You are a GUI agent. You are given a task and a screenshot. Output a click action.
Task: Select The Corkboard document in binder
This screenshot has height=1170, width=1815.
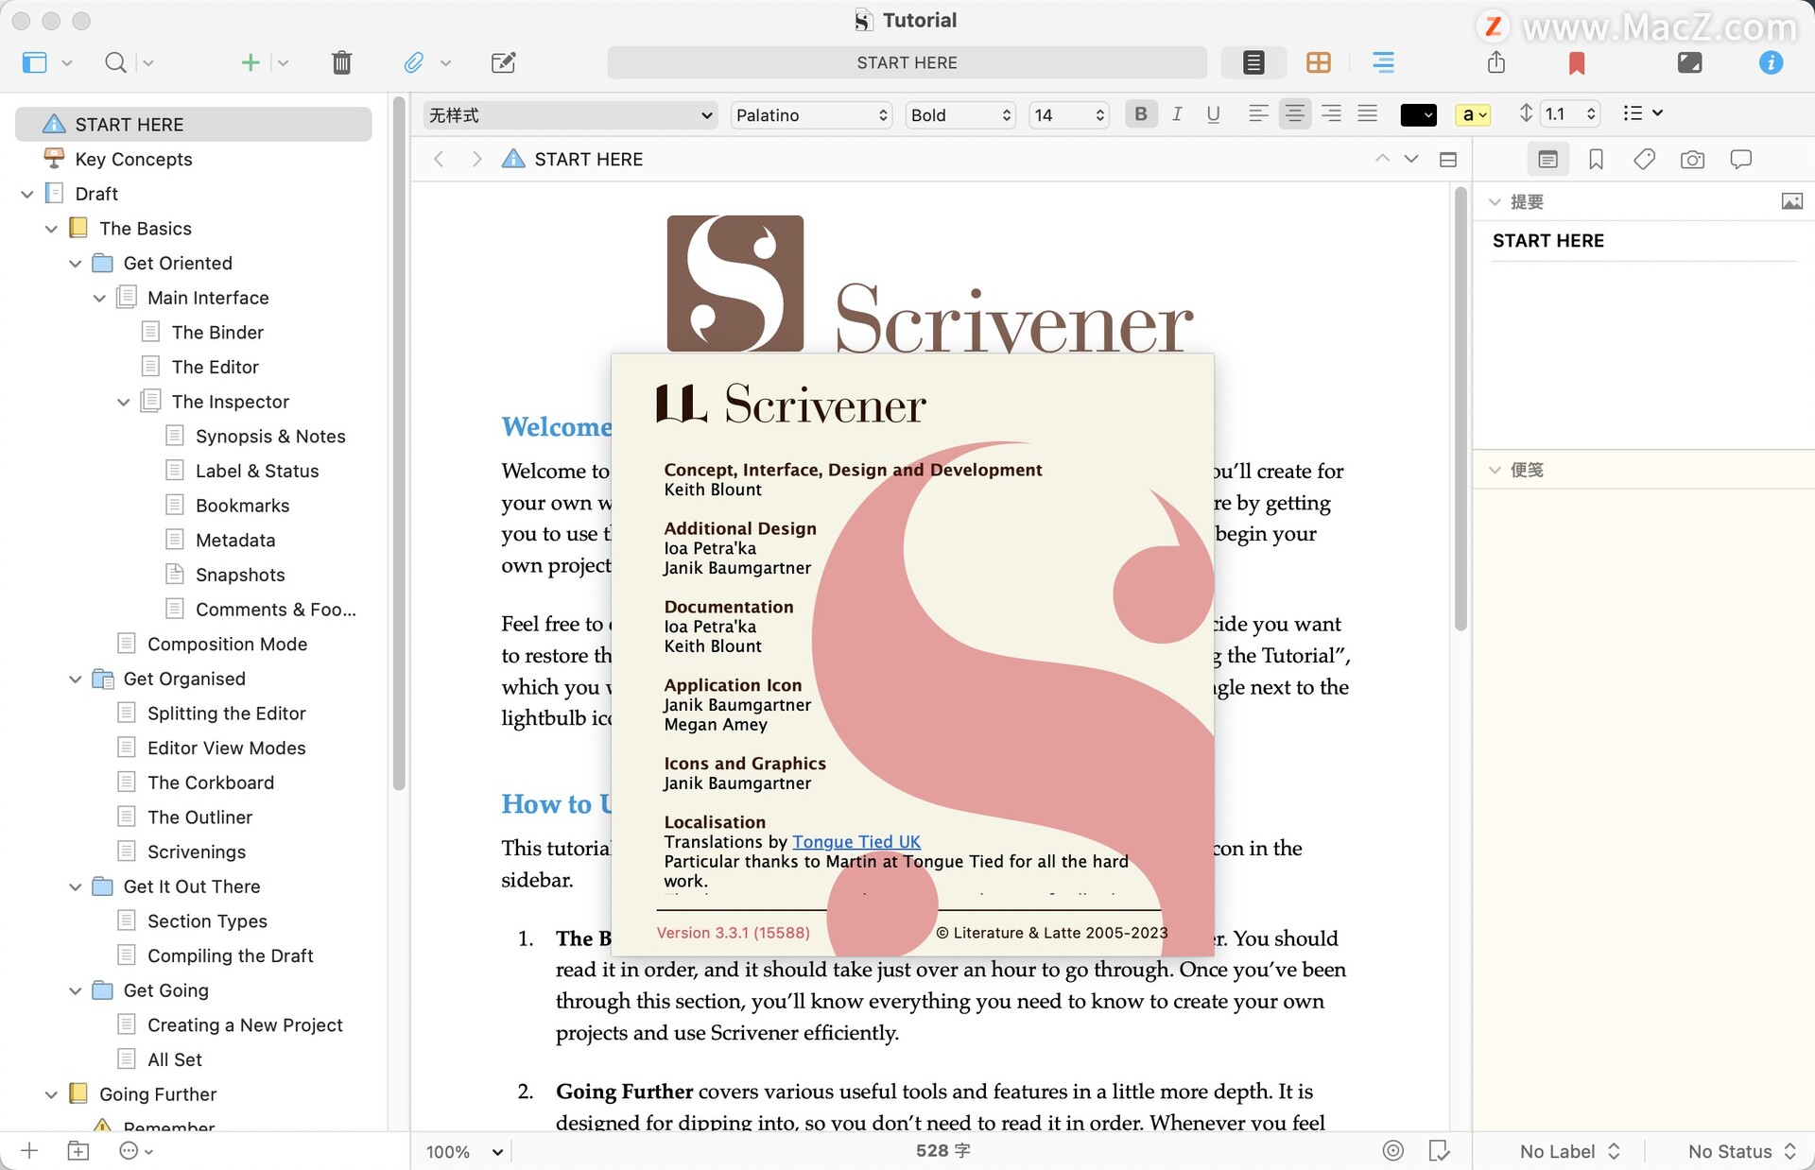210,783
